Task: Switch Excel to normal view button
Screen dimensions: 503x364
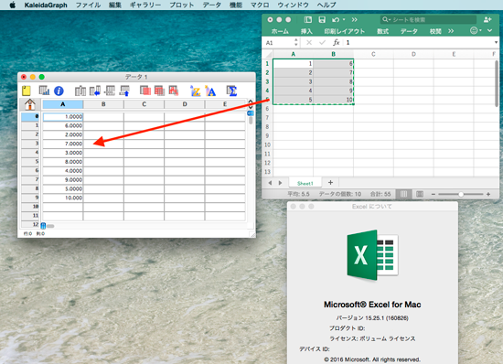Action: pos(403,194)
